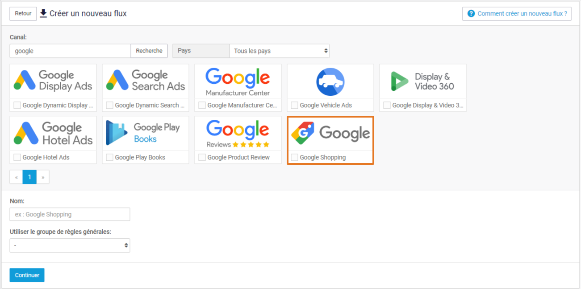Click the Google Manufacturer Center logo
Screen dimensions: 581x289
pos(238,81)
